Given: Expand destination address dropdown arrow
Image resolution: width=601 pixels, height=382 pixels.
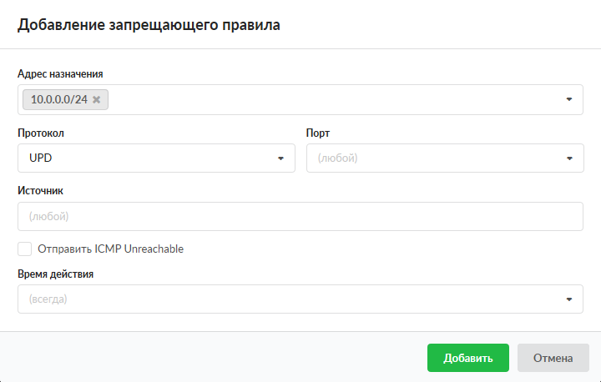Looking at the screenshot, I should coord(568,99).
